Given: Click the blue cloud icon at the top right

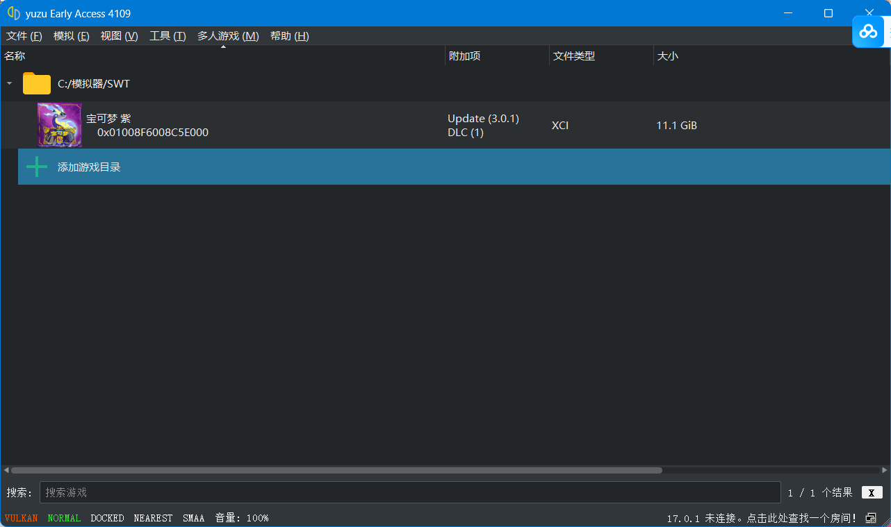Looking at the screenshot, I should 868,31.
